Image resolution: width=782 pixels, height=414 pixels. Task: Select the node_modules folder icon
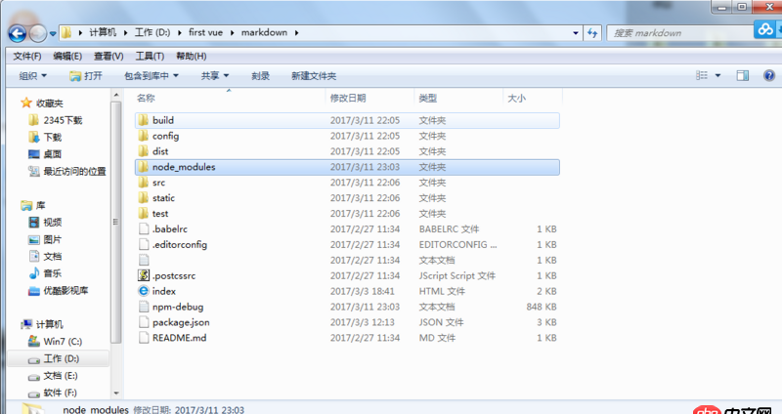pos(144,166)
